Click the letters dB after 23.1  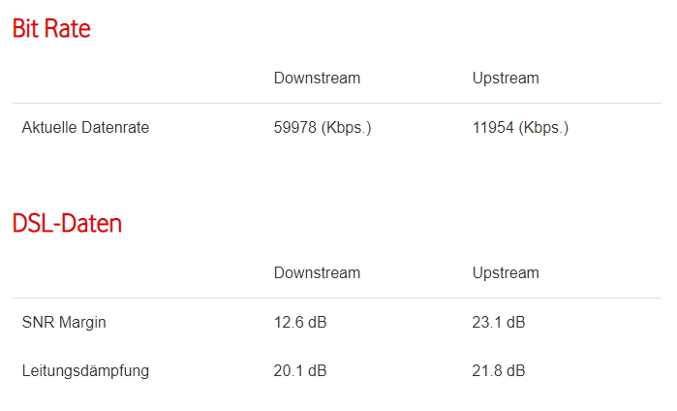[515, 322]
